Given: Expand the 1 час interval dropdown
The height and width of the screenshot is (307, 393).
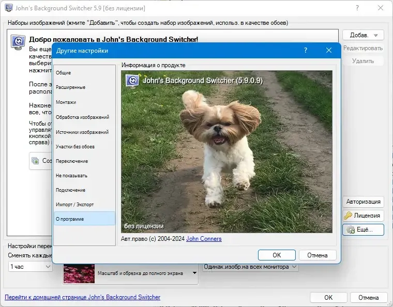Looking at the screenshot, I should tap(48, 267).
